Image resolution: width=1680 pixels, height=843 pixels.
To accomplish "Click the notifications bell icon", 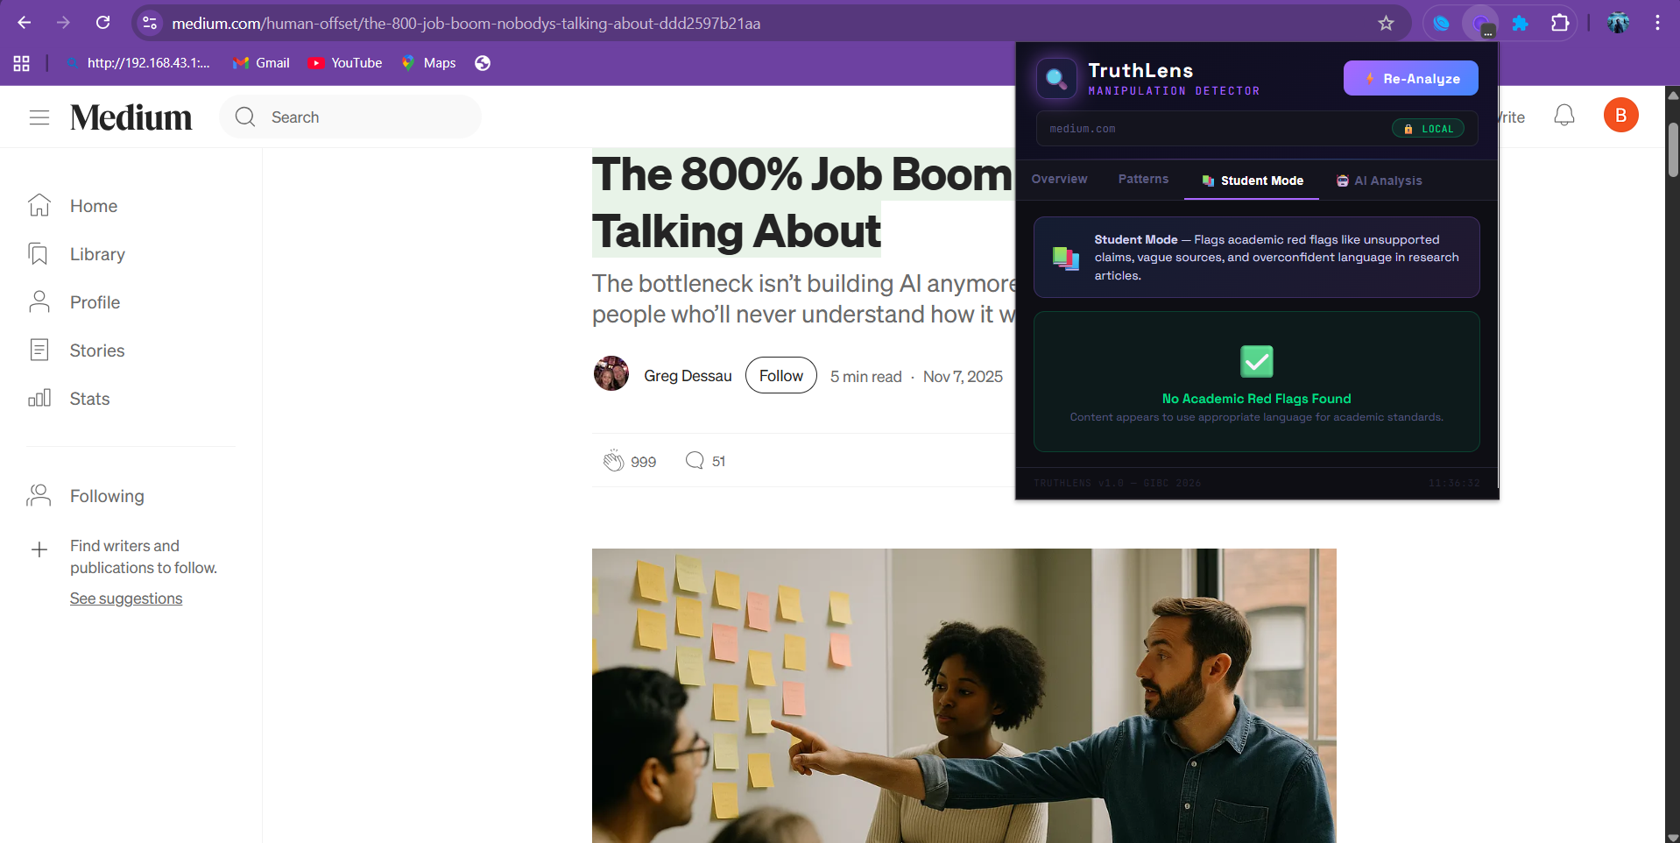I will tap(1564, 116).
